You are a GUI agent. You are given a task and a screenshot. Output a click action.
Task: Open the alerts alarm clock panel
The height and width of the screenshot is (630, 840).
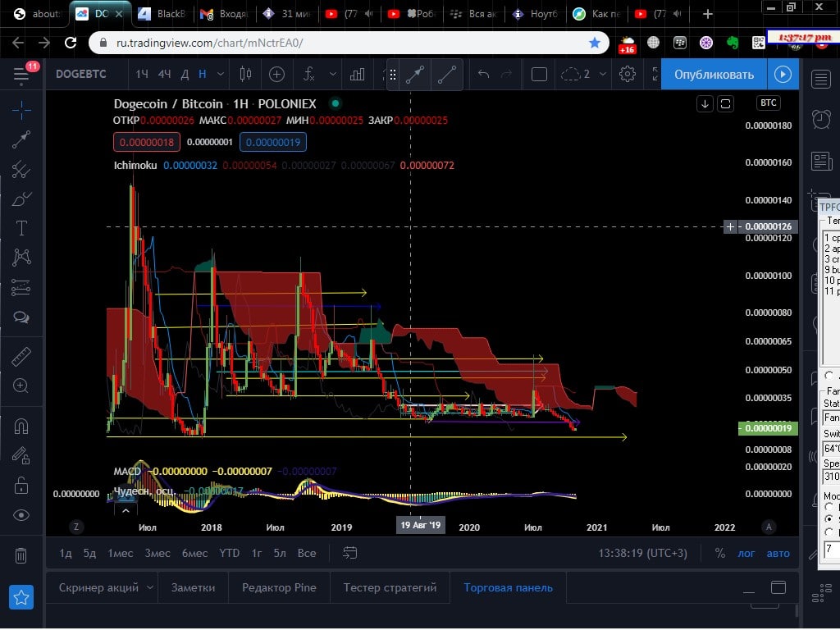[x=820, y=119]
